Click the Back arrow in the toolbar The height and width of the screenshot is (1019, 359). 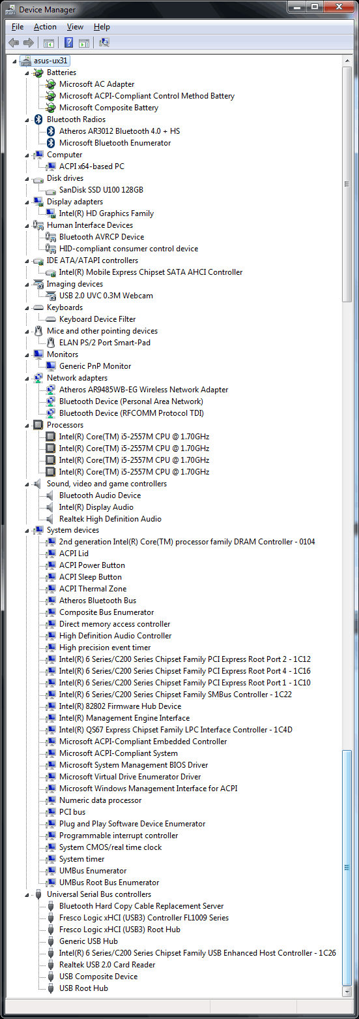coord(14,43)
